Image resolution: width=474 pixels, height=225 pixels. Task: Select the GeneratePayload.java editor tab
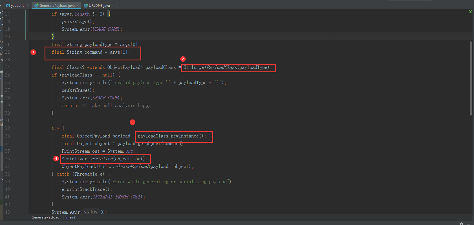point(57,5)
